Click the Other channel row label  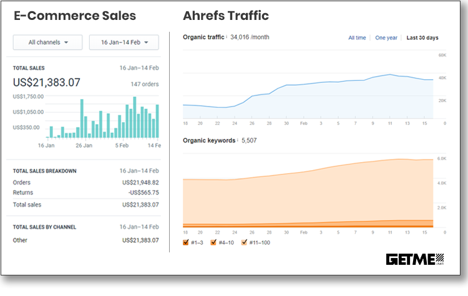tap(20, 240)
